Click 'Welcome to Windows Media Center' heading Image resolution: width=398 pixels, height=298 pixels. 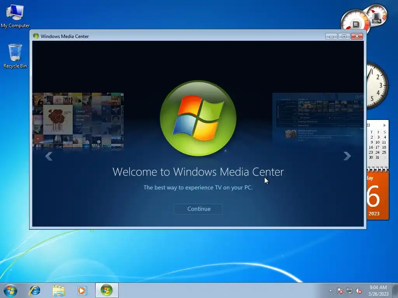pyautogui.click(x=198, y=172)
